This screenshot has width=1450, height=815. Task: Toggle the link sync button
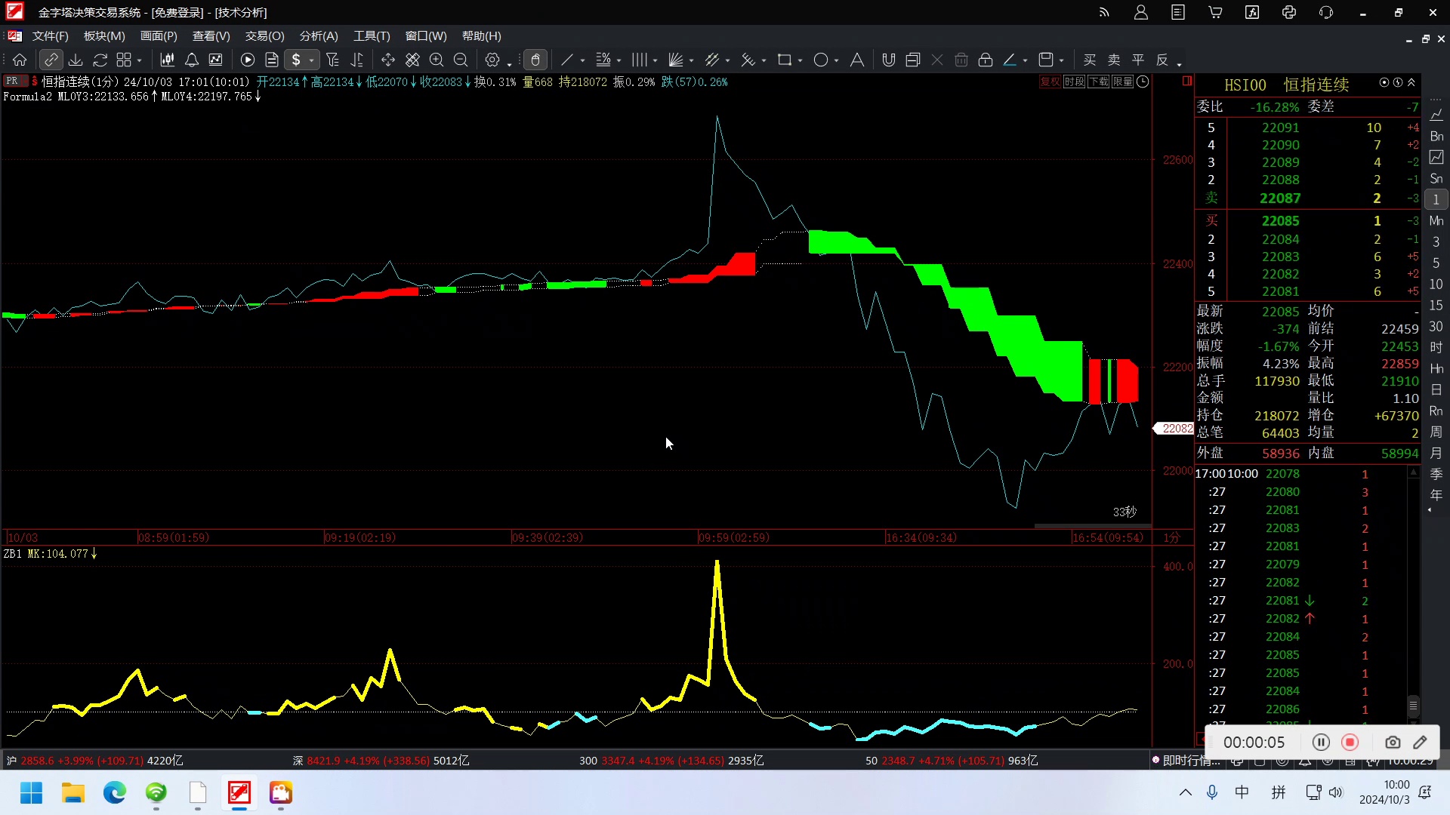point(51,60)
